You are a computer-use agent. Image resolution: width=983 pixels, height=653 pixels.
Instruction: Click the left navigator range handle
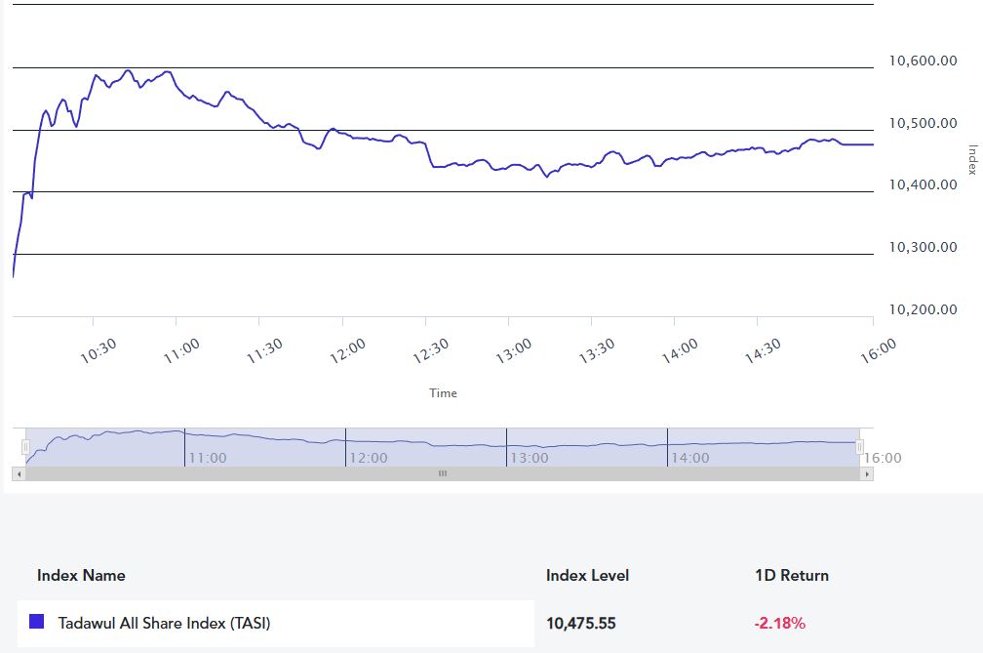(26, 447)
